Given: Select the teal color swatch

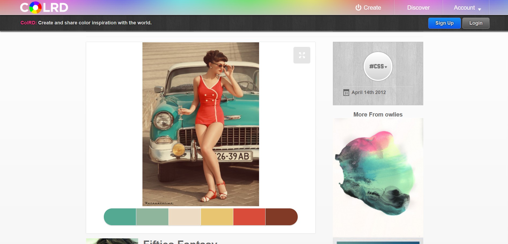Looking at the screenshot, I should (x=120, y=217).
